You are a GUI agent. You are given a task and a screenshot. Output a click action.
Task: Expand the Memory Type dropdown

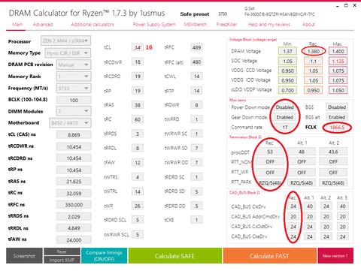pyautogui.click(x=68, y=53)
